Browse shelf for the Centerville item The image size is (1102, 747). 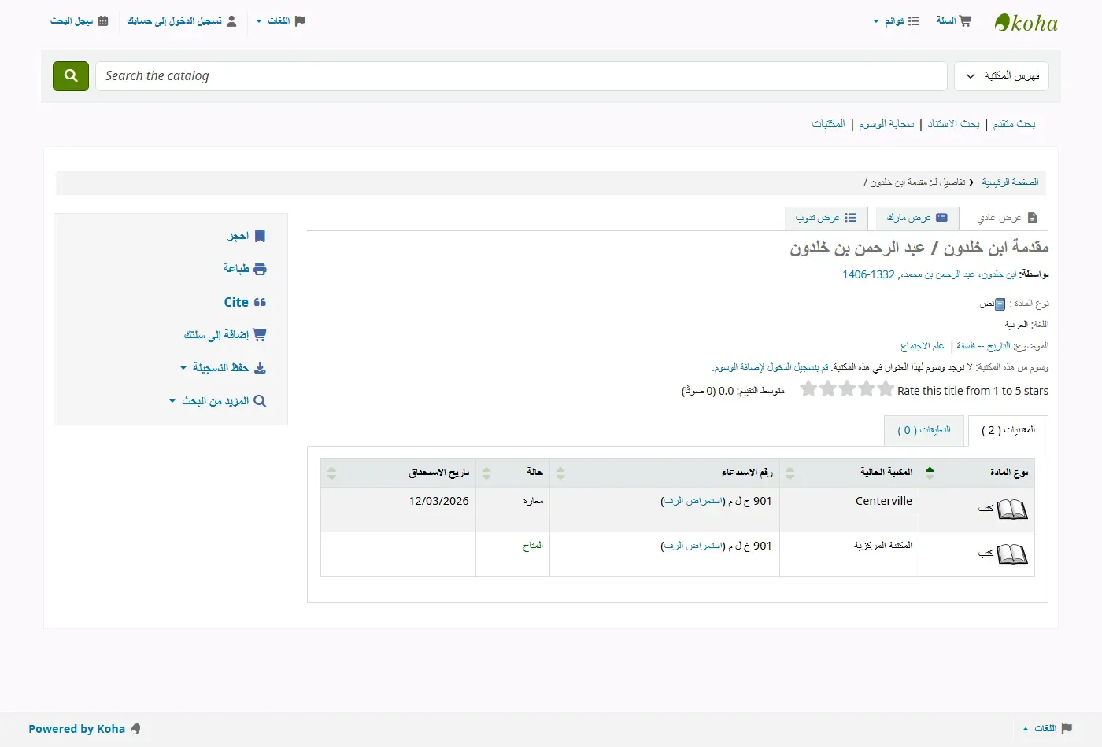693,501
